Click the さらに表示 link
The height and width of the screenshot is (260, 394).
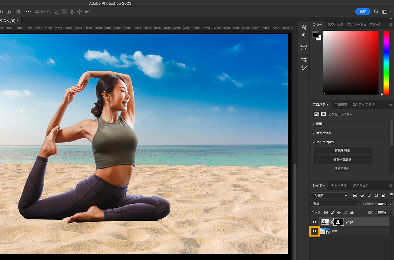click(342, 168)
